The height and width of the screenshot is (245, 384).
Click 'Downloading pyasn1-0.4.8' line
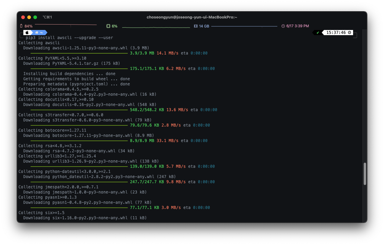click(x=87, y=202)
